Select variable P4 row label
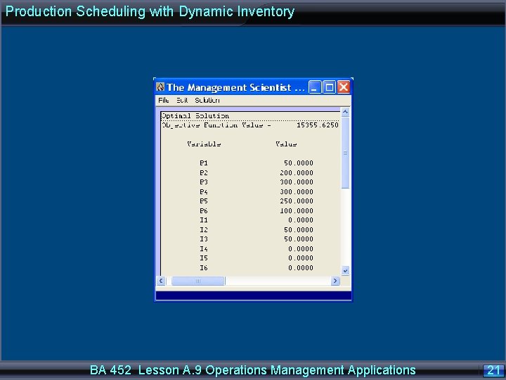The height and width of the screenshot is (380, 506). click(204, 191)
